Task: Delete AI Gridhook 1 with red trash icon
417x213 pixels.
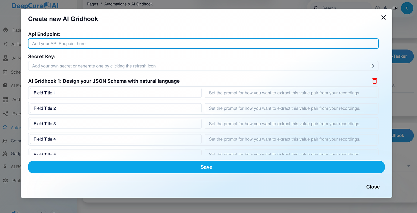Action: 374,81
